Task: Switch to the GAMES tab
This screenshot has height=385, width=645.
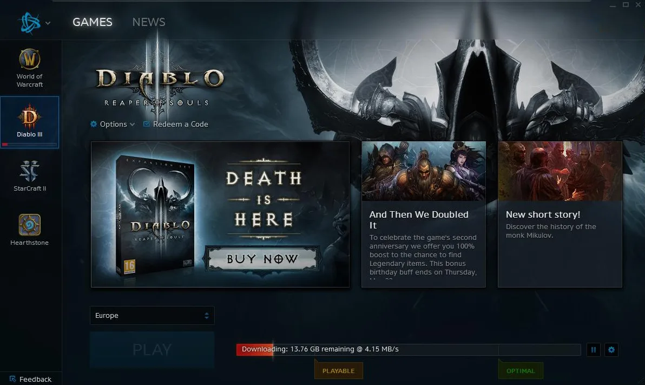Action: click(93, 22)
